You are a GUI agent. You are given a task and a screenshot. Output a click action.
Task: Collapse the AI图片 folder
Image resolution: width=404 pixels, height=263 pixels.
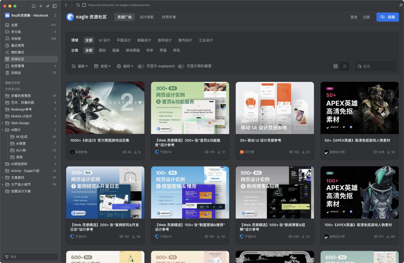point(3,130)
